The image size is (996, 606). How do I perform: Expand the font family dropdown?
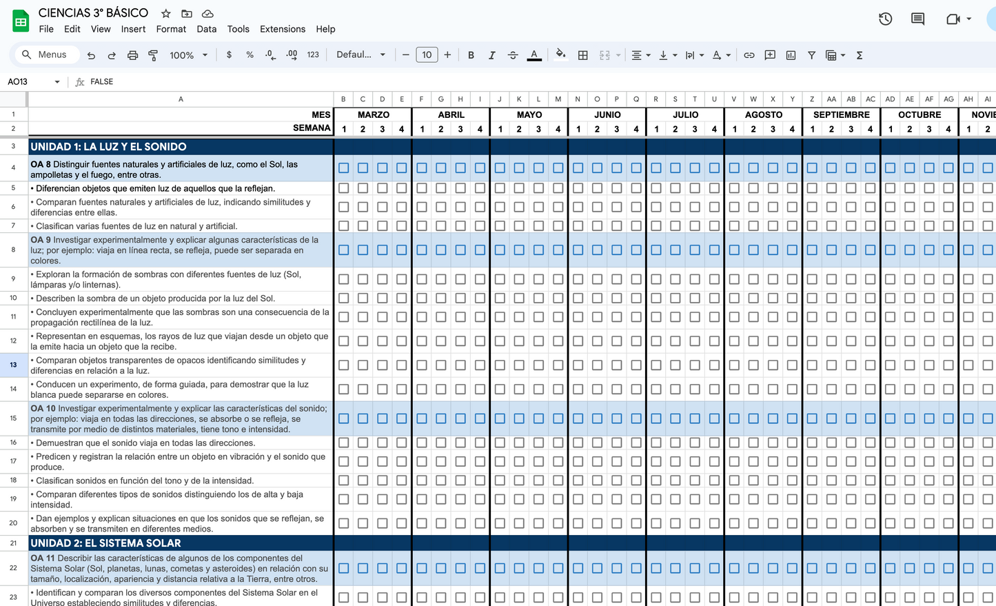tap(360, 55)
